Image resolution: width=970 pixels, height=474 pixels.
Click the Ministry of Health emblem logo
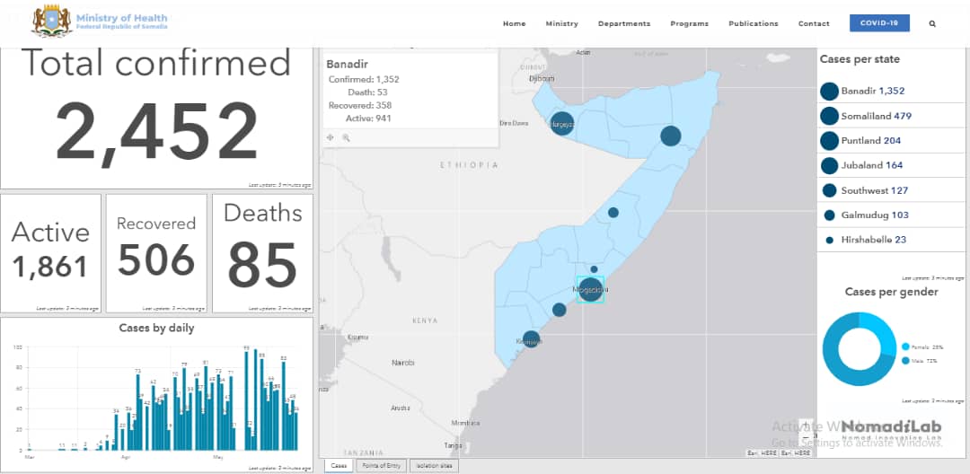point(50,22)
